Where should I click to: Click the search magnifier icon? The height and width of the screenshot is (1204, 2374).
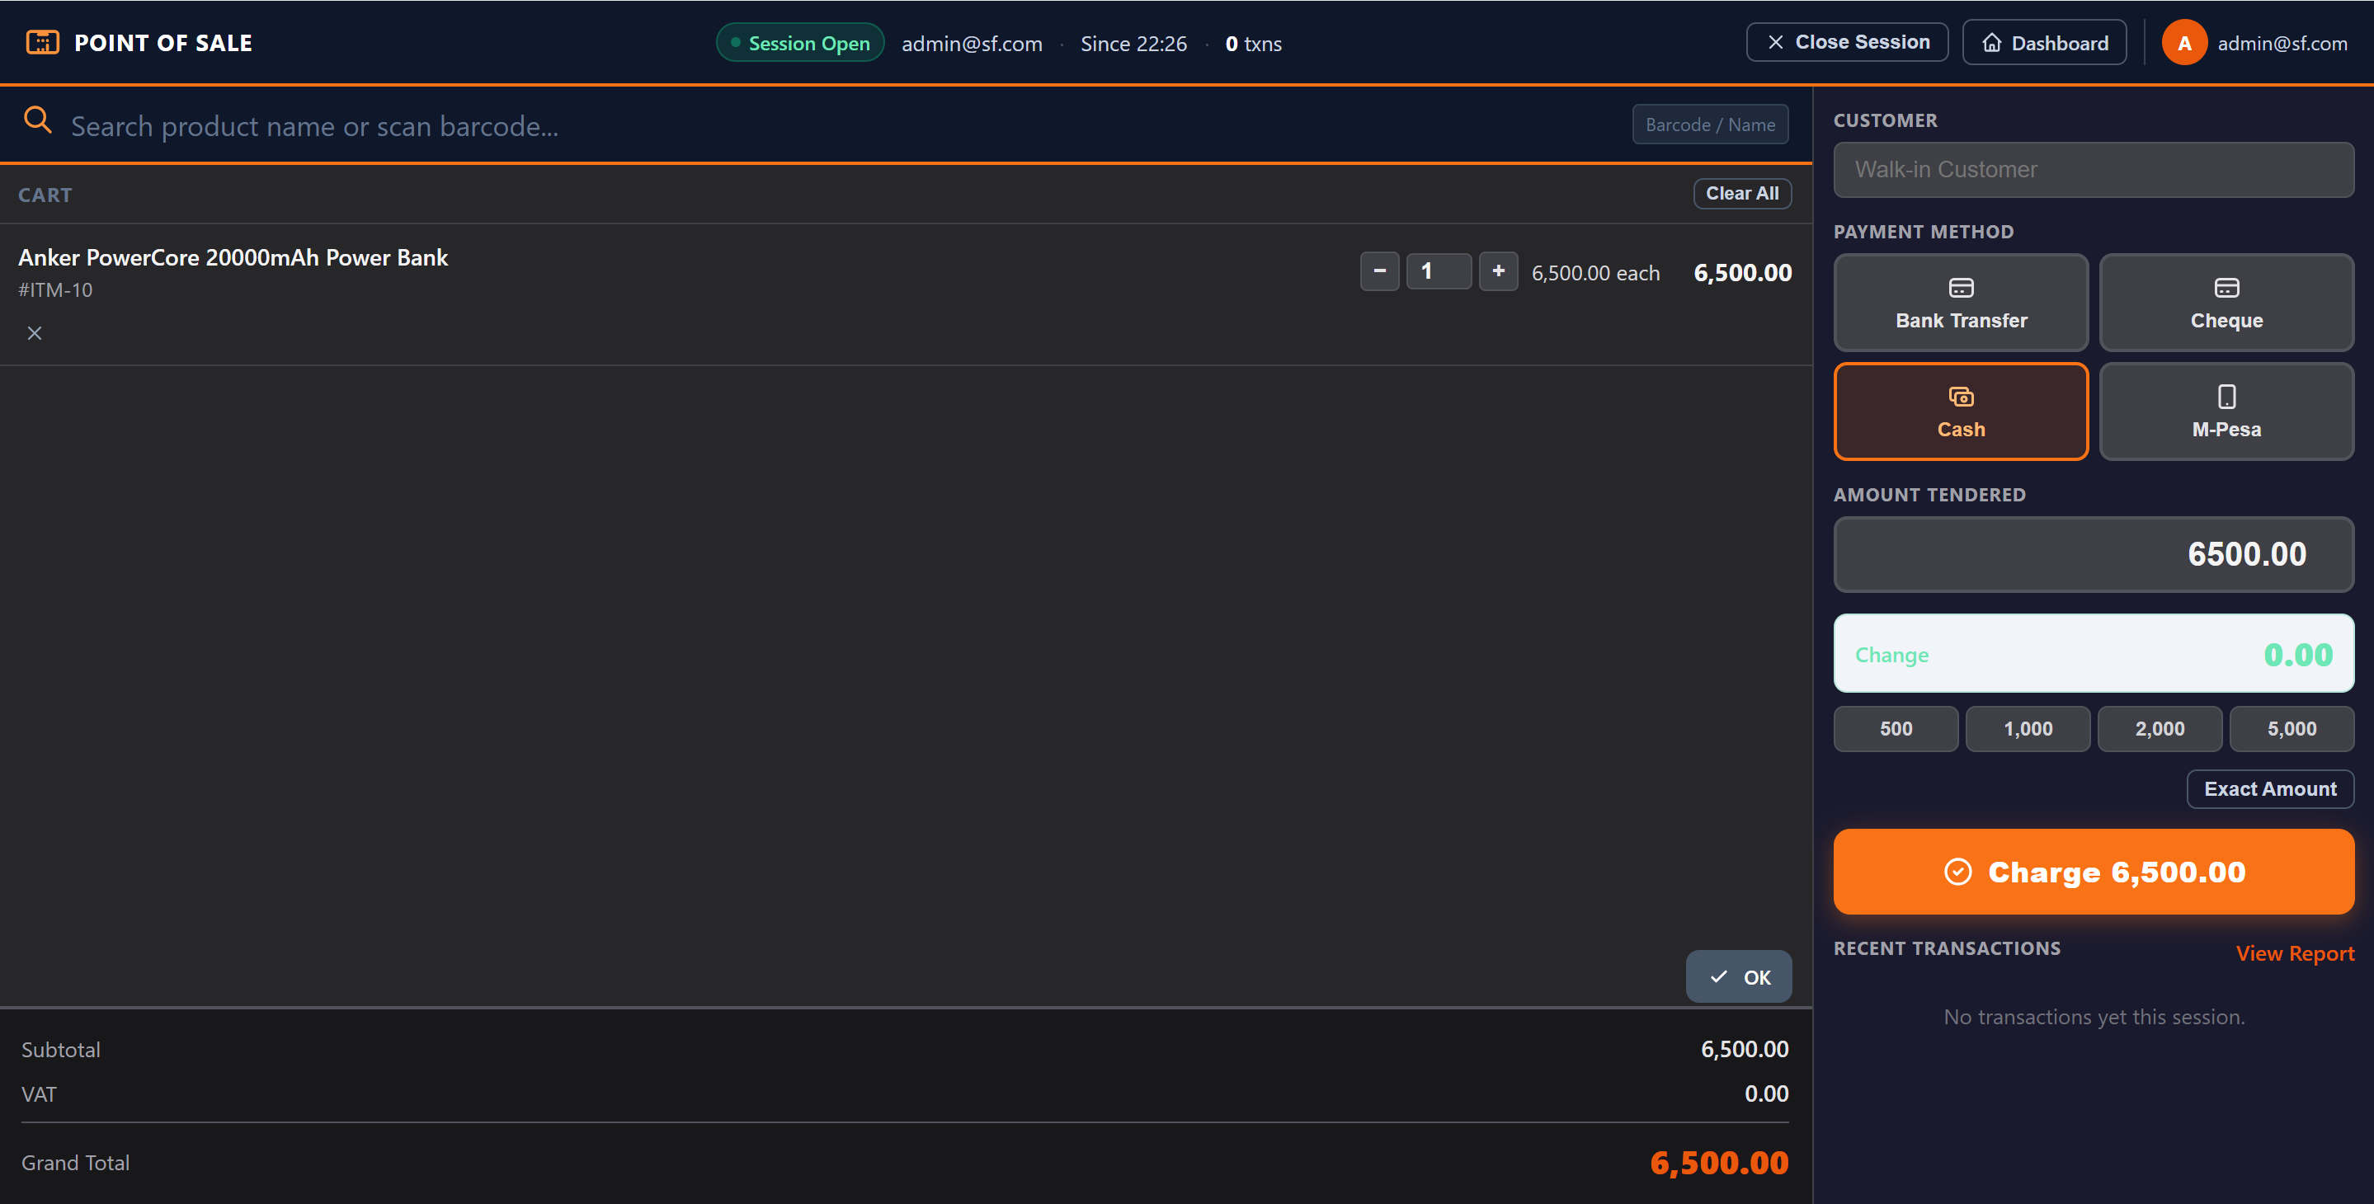(38, 120)
